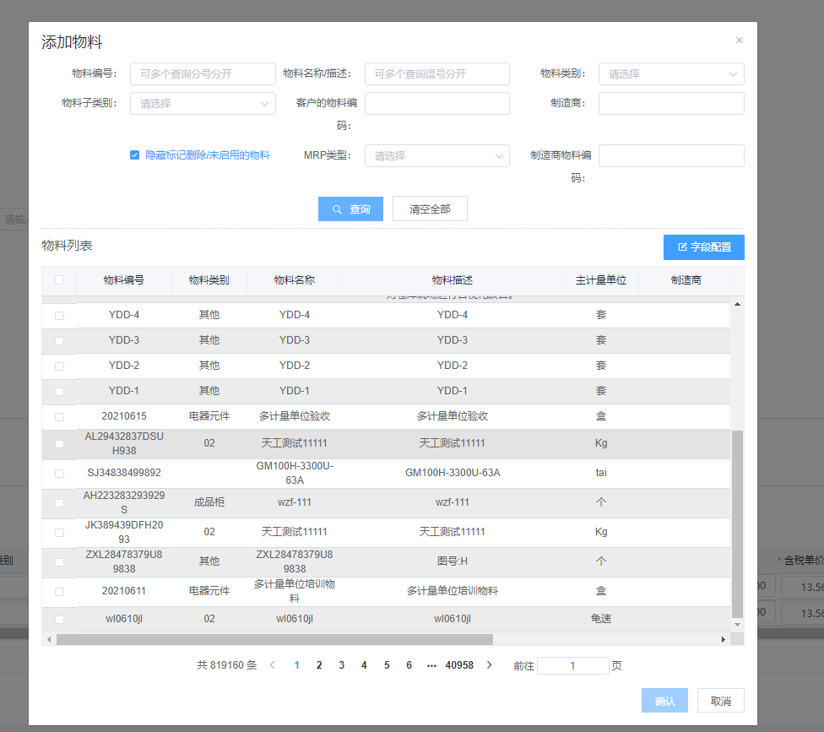The width and height of the screenshot is (824, 732).
Task: Click the 物料编号 input field
Action: pyautogui.click(x=203, y=74)
